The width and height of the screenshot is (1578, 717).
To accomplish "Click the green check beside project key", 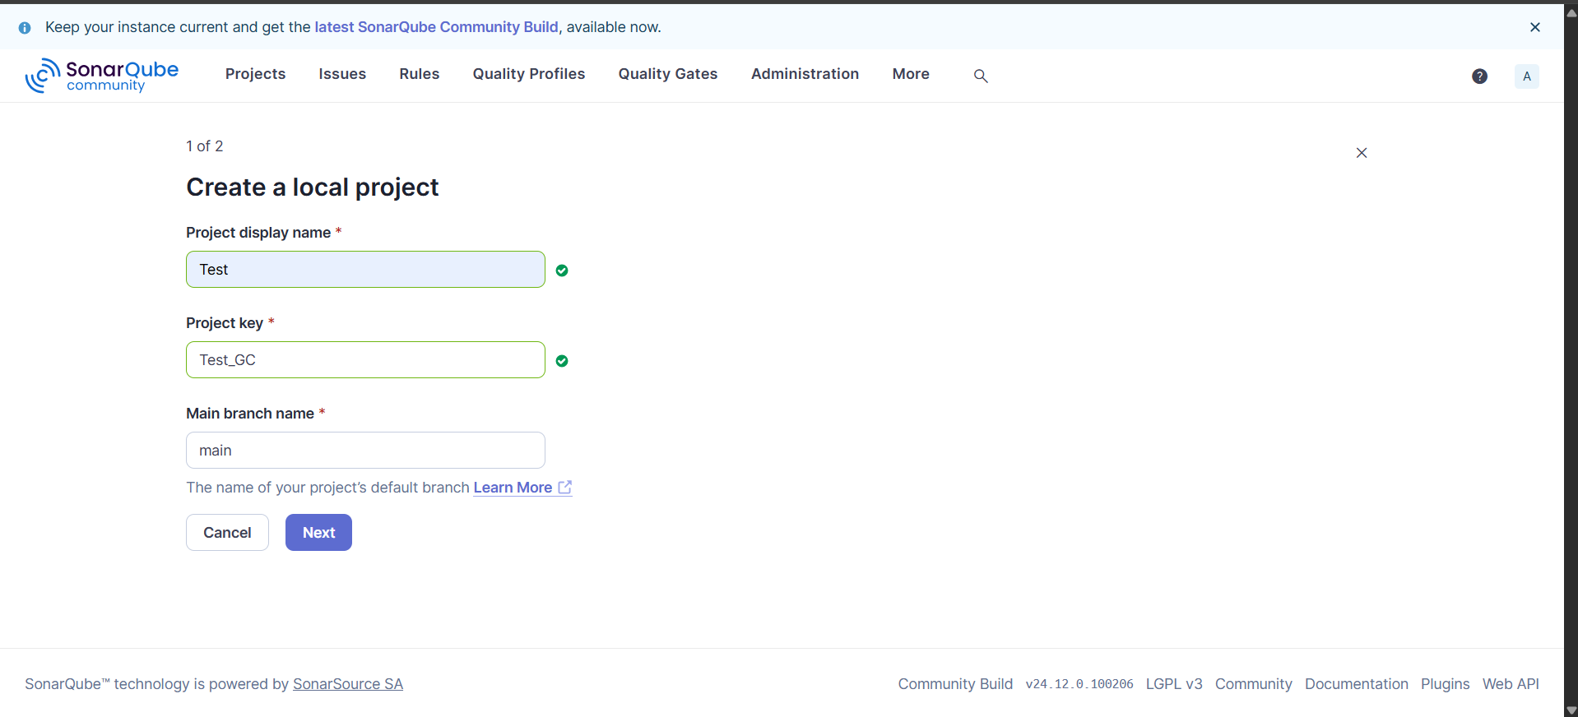I will pyautogui.click(x=562, y=361).
